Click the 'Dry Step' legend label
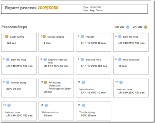 138,27
